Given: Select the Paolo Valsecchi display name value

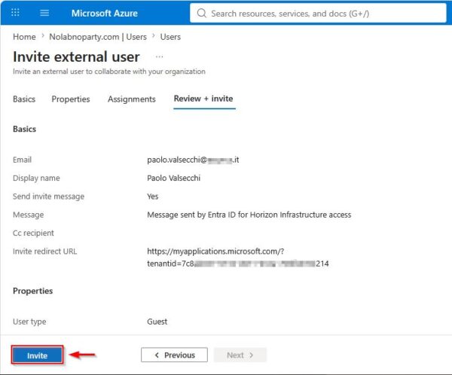Looking at the screenshot, I should (x=173, y=178).
